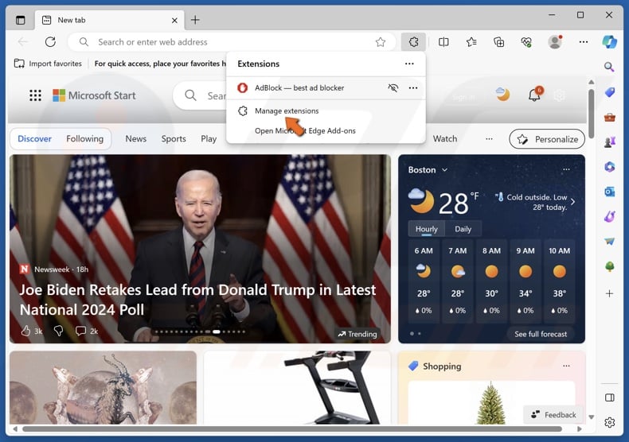Open a new tab with plus button

pyautogui.click(x=195, y=20)
